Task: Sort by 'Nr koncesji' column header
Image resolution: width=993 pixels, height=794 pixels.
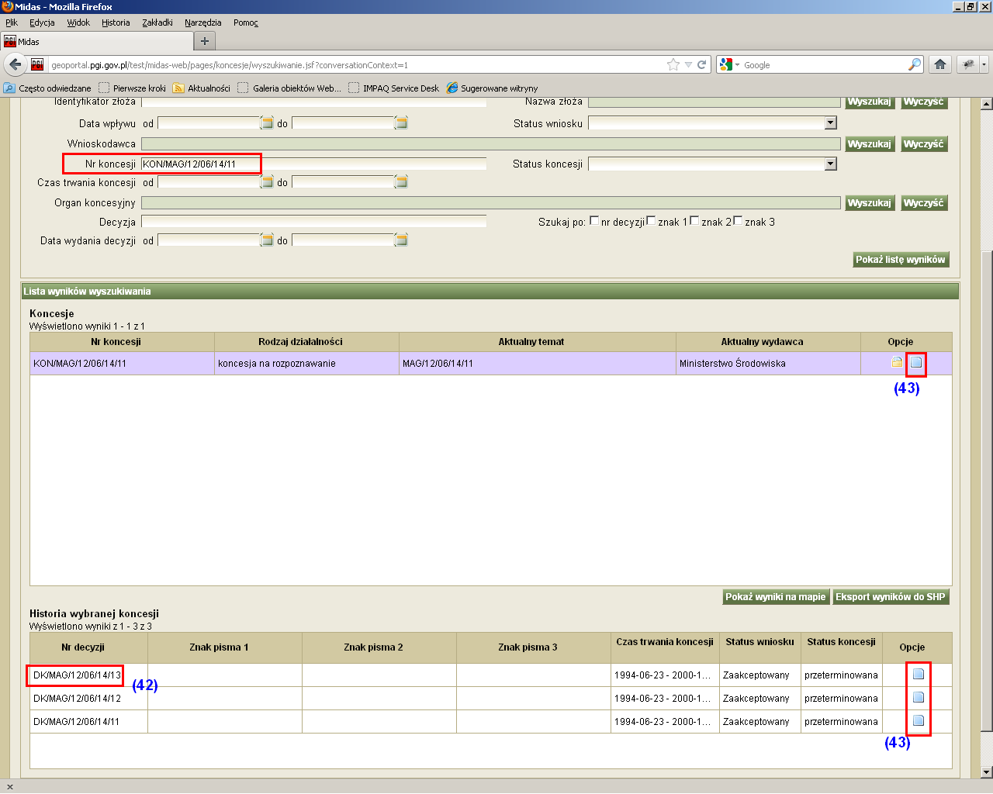Action: point(122,342)
